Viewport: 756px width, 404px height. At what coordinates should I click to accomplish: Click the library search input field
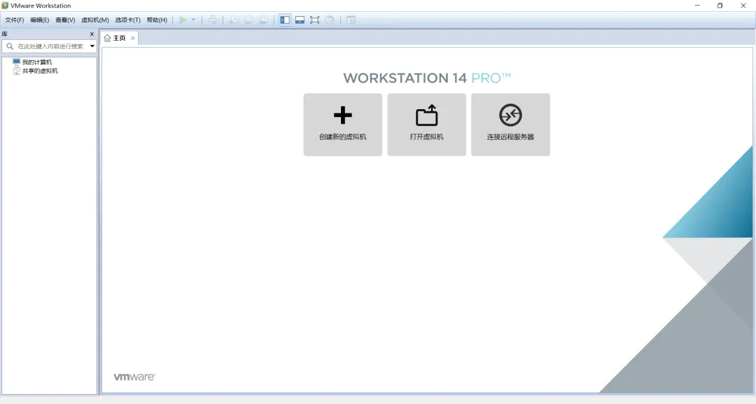(50, 46)
